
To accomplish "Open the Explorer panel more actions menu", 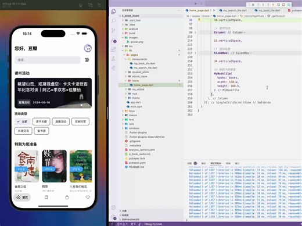I will pos(179,10).
